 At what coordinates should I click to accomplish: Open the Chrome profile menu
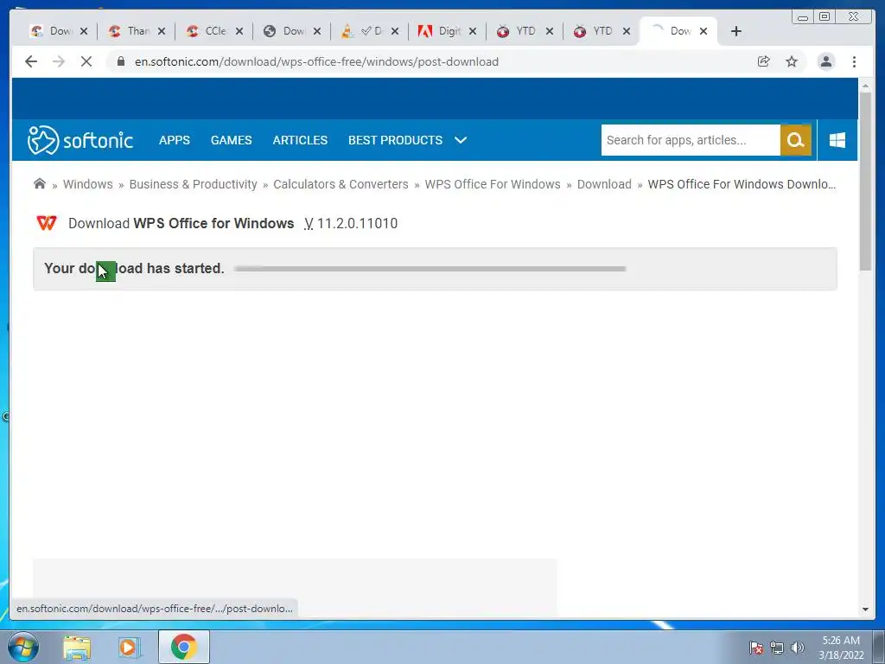tap(825, 61)
